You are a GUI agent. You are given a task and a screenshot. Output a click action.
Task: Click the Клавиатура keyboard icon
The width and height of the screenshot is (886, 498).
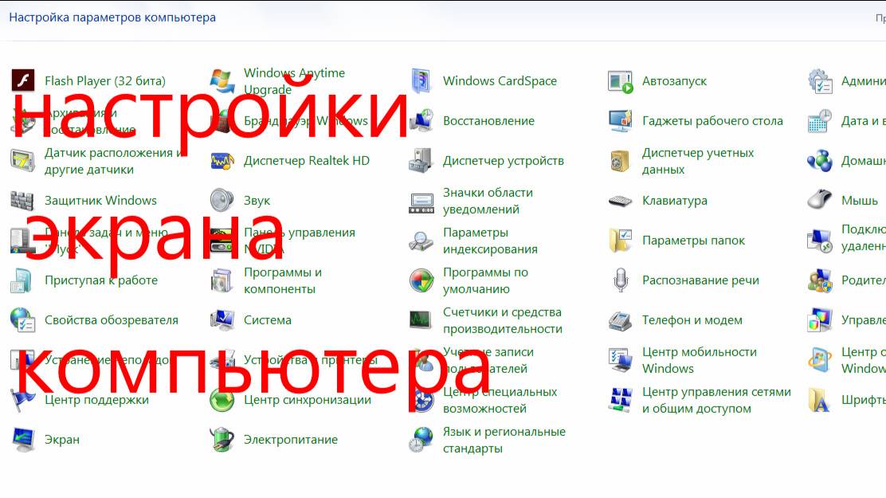[x=621, y=201]
